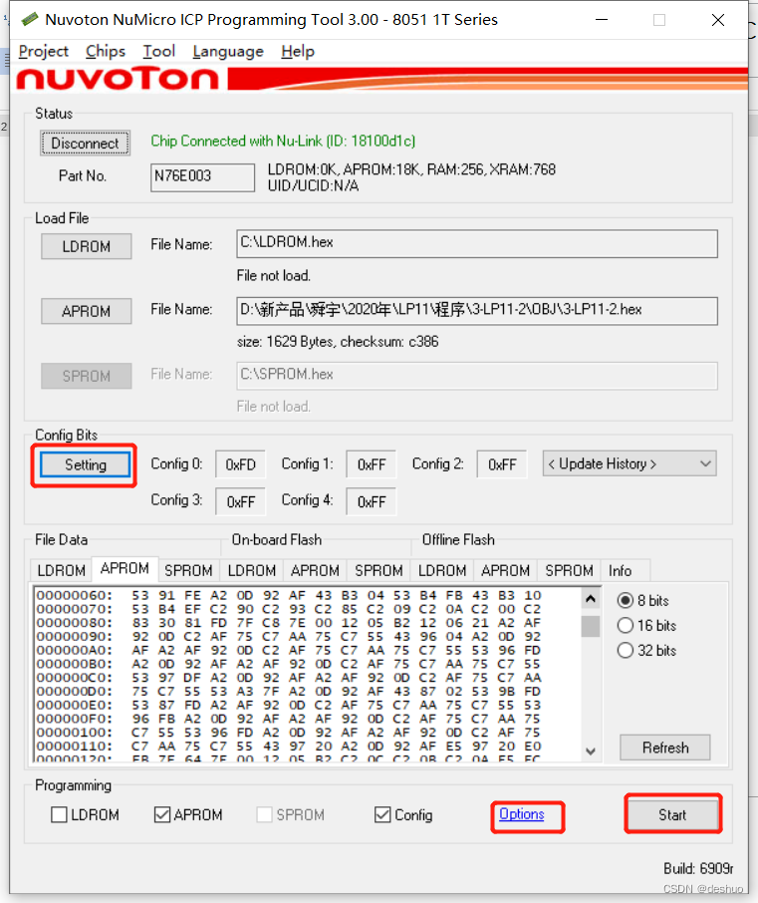
Task: Click hex view scroll down arrow
Action: (x=591, y=751)
